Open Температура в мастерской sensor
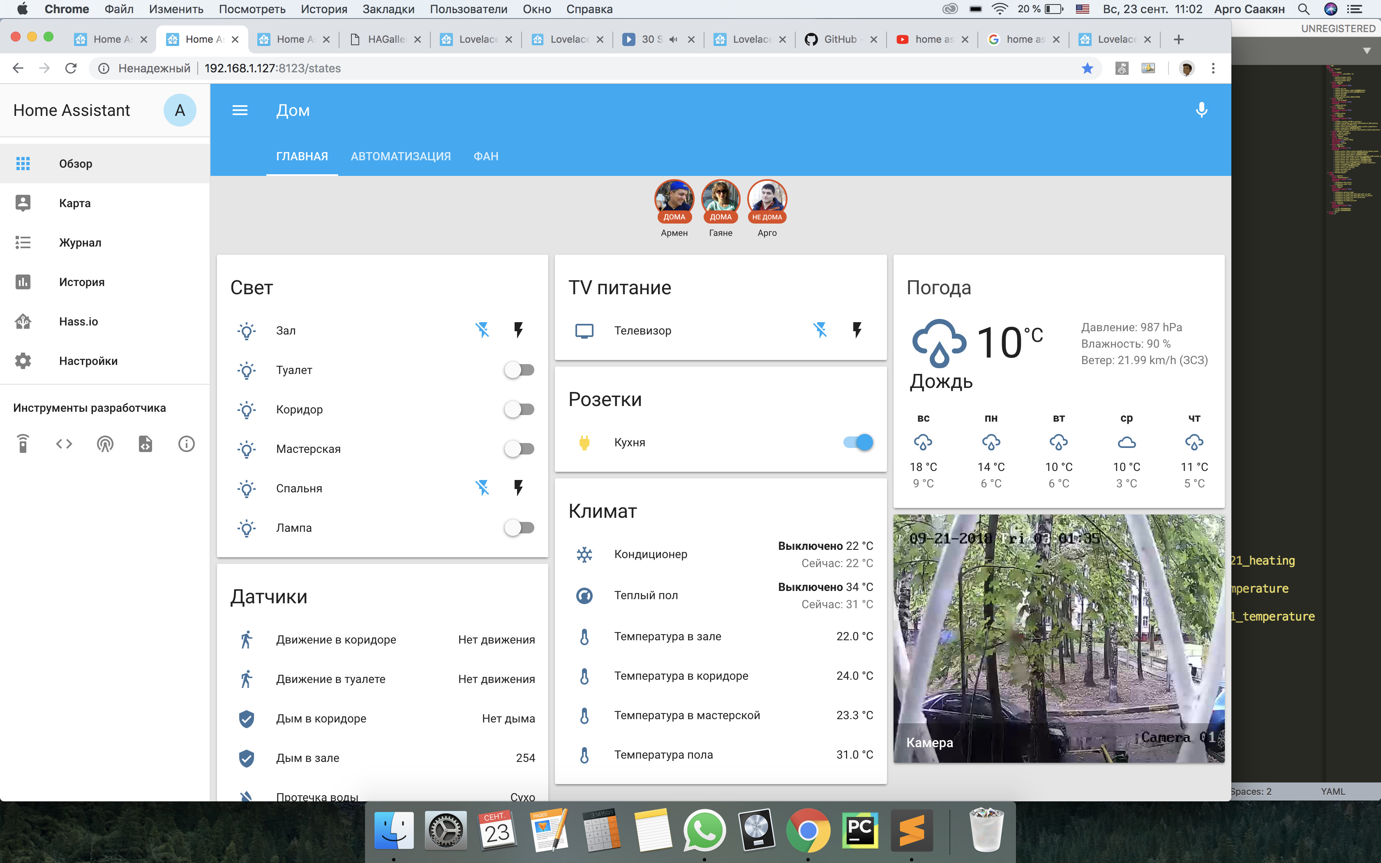Viewport: 1381px width, 863px height. 721,715
